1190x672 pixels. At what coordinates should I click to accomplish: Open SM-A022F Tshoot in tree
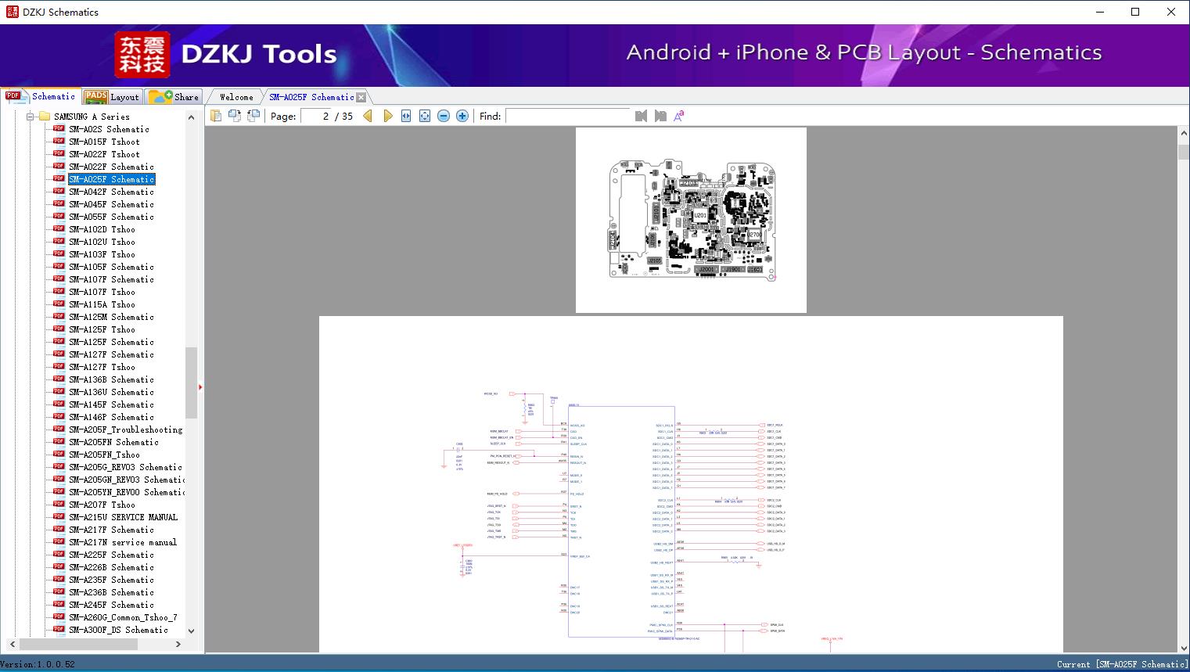(x=104, y=154)
